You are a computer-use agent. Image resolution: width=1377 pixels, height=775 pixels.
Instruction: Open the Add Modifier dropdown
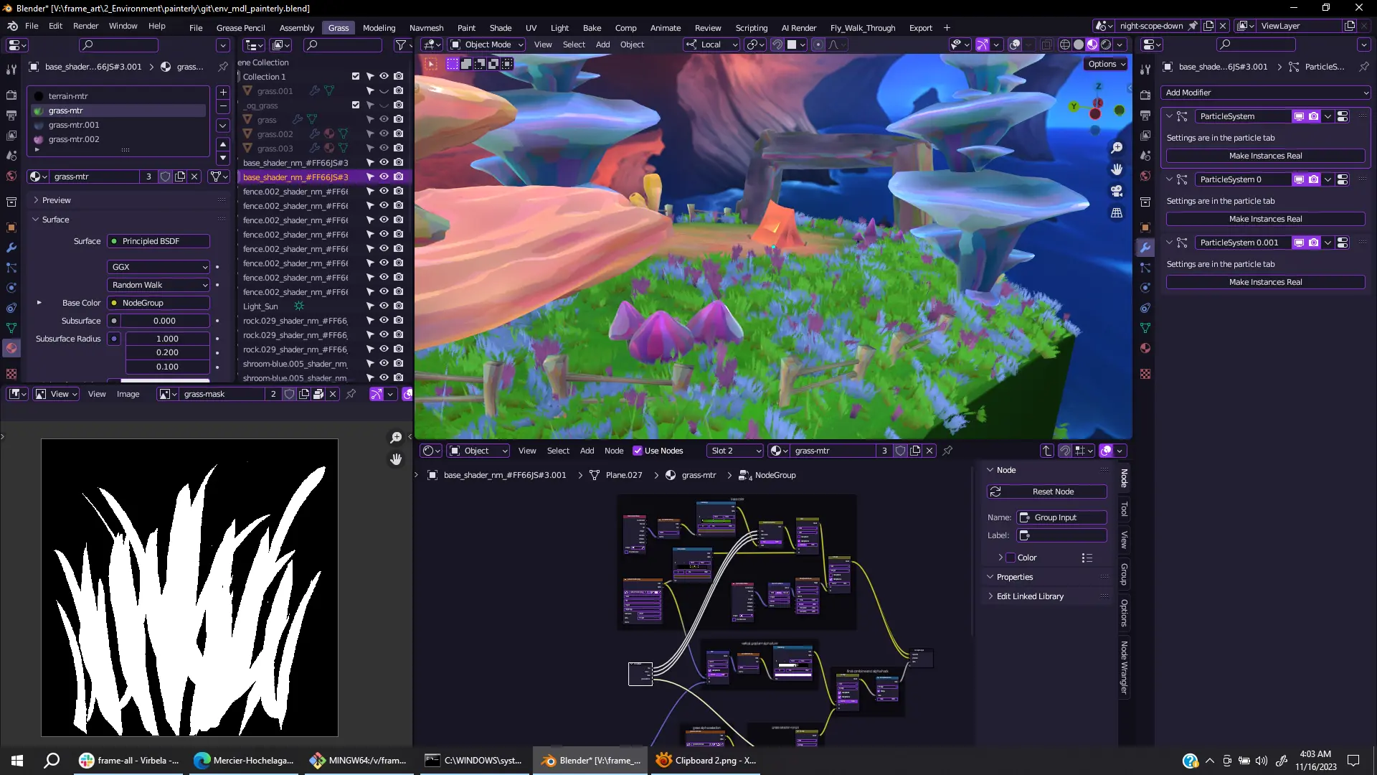tap(1265, 93)
